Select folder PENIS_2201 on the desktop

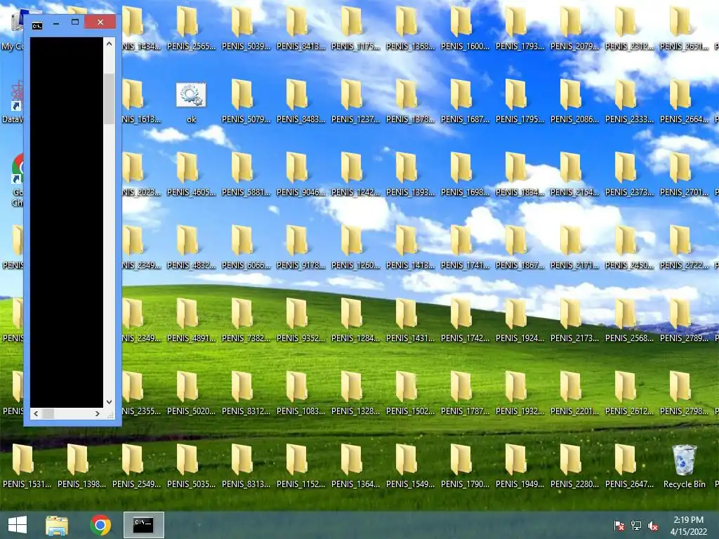tap(574, 393)
